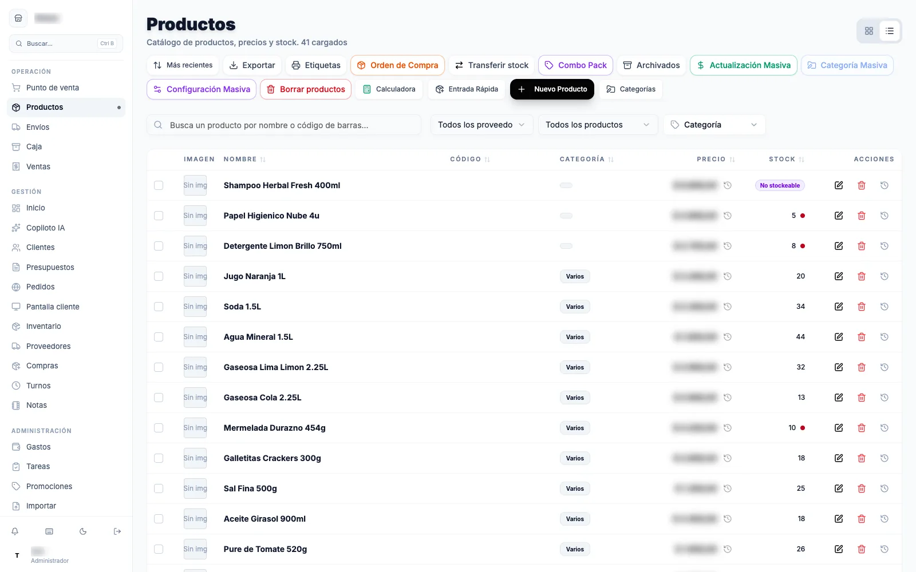
Task: Open action history for Pure de Tomate 520g
Action: (x=885, y=549)
